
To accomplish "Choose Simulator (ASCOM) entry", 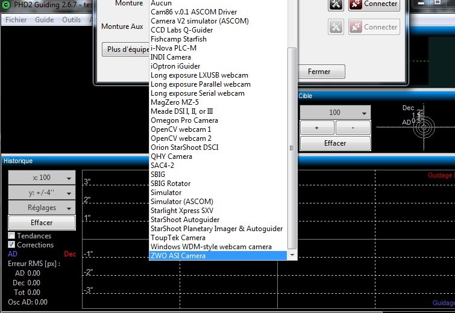I will click(x=218, y=202).
